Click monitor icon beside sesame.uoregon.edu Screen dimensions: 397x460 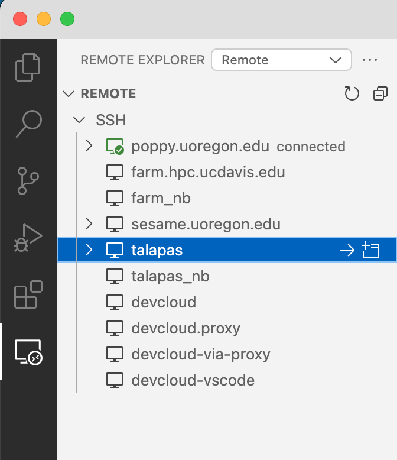click(x=115, y=224)
